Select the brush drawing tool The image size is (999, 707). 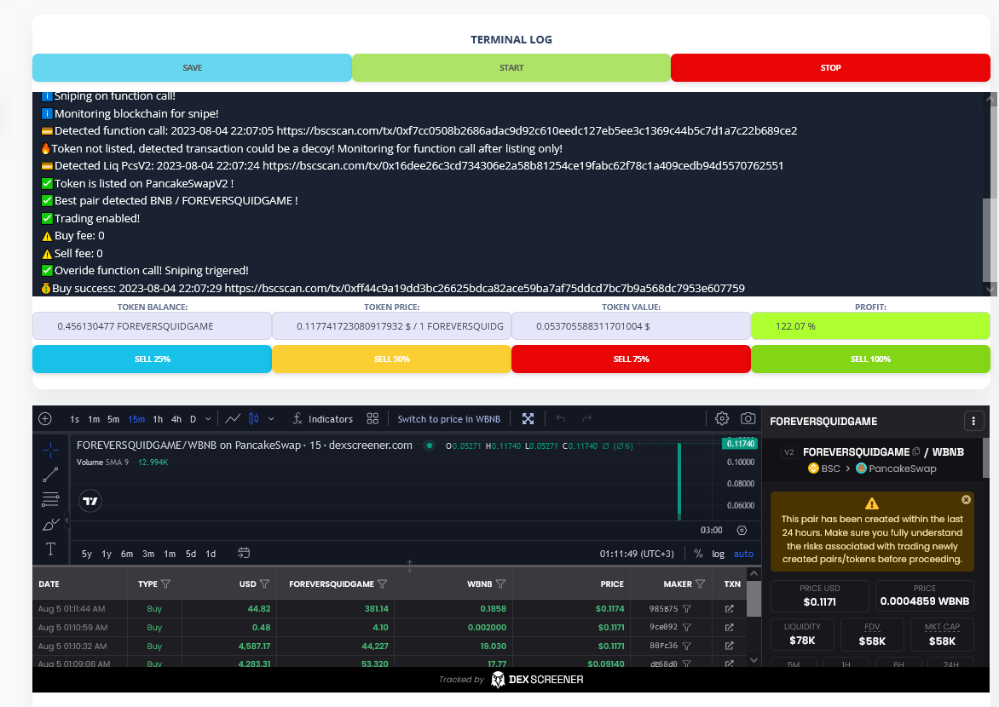[x=51, y=524]
